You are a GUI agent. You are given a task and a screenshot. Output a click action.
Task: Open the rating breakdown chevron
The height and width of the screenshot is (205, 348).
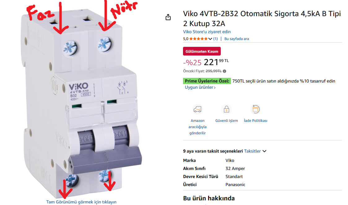point(210,39)
